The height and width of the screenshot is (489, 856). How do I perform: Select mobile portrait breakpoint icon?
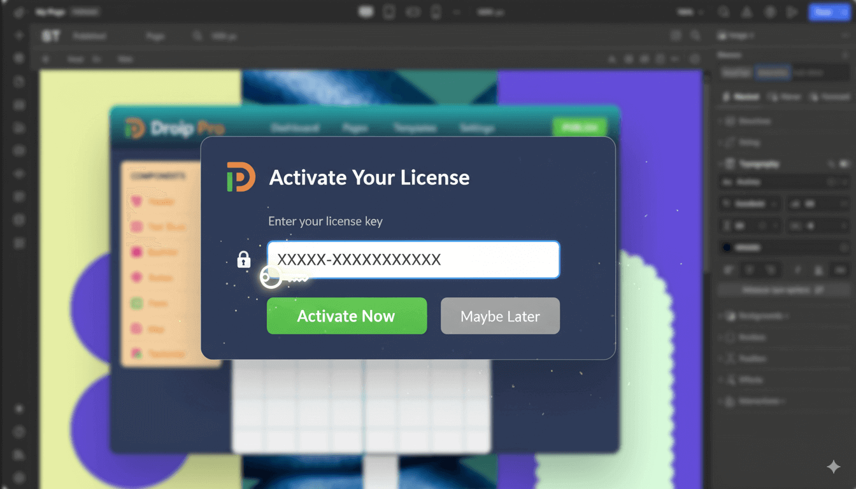pyautogui.click(x=436, y=12)
